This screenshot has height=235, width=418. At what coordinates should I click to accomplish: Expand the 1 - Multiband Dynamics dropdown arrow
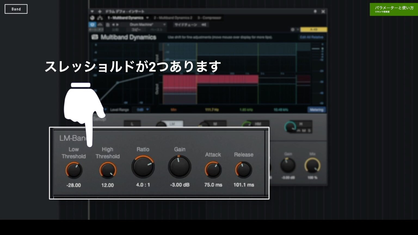coord(147,18)
